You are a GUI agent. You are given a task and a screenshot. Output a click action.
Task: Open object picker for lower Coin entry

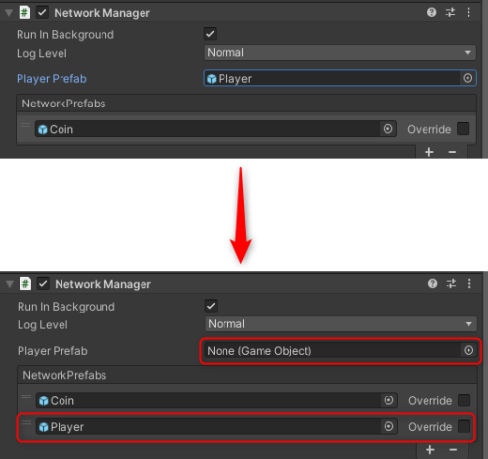(388, 400)
